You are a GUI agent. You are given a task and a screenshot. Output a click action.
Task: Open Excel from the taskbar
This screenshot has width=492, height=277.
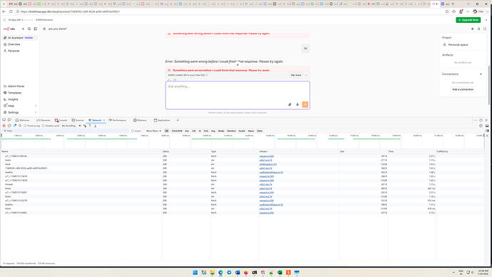[x=280, y=272]
